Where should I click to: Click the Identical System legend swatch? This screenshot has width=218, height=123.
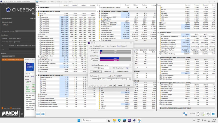click(11, 108)
